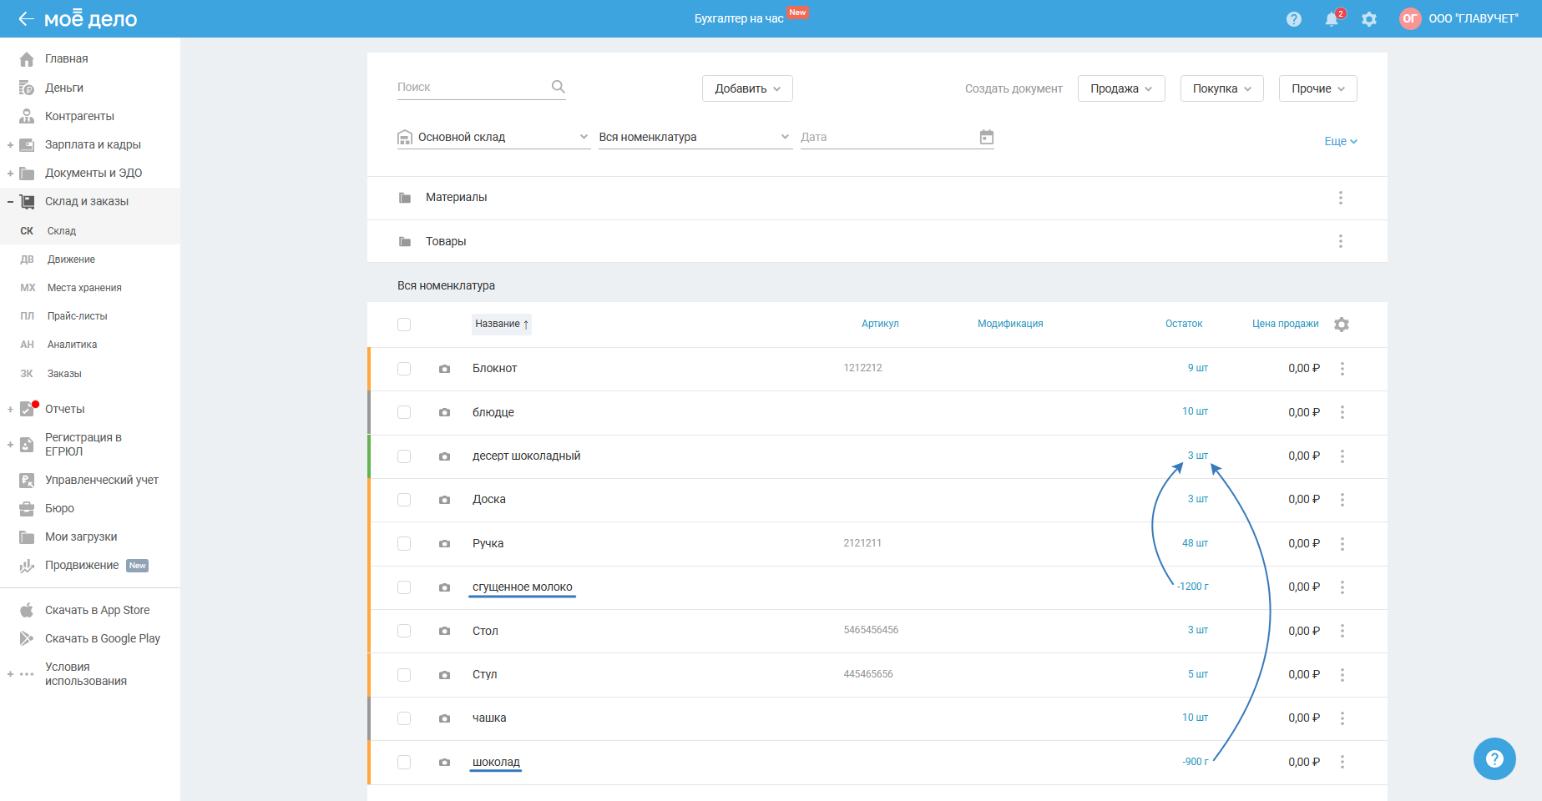Open the Основной склад warehouse dropdown
Screen dimensions: 1542x801
[x=493, y=137]
